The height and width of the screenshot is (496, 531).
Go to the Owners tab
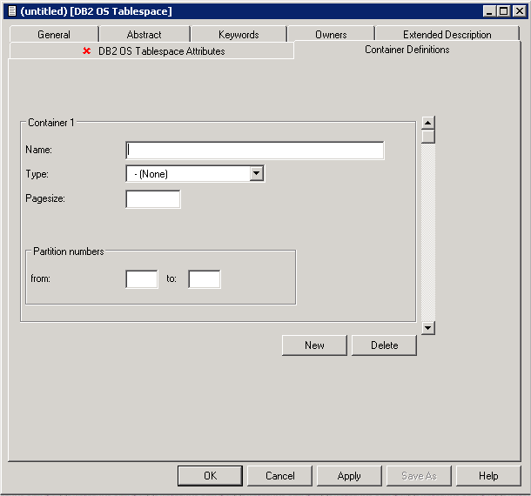pyautogui.click(x=331, y=35)
